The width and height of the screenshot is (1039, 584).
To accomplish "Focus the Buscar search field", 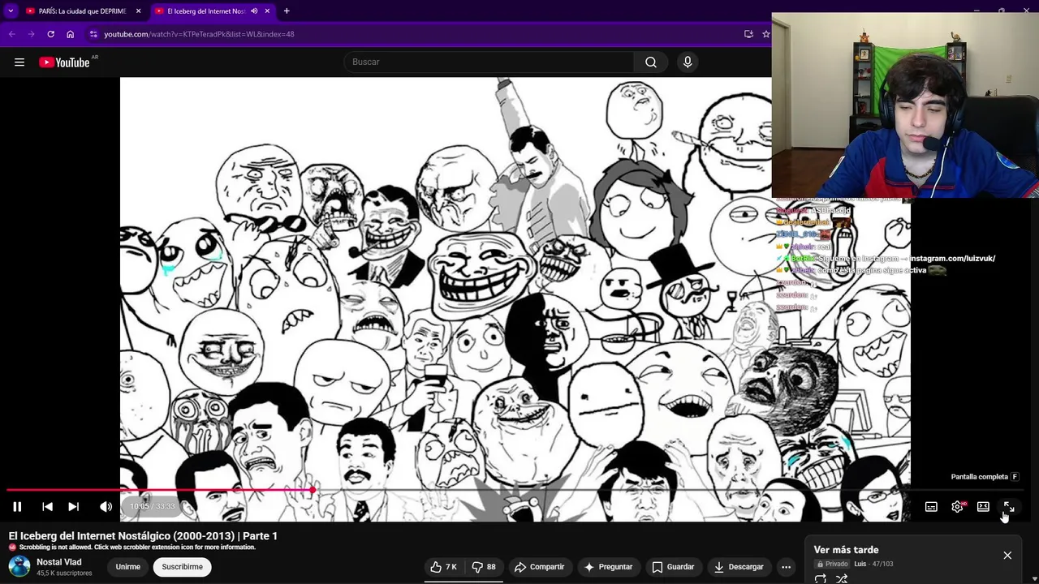I will point(489,62).
